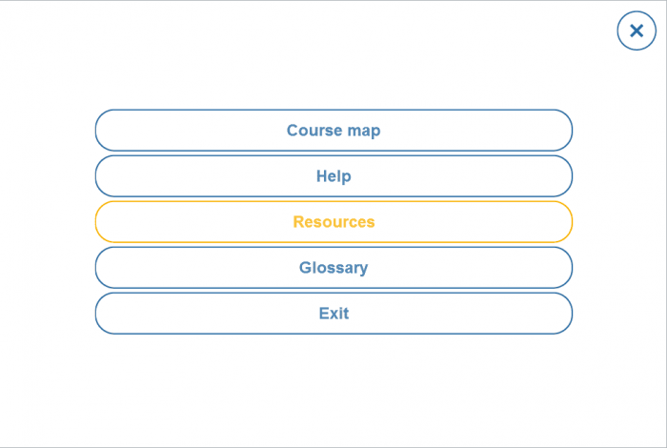
Task: Exit the course via the Exit button
Action: [x=333, y=314]
